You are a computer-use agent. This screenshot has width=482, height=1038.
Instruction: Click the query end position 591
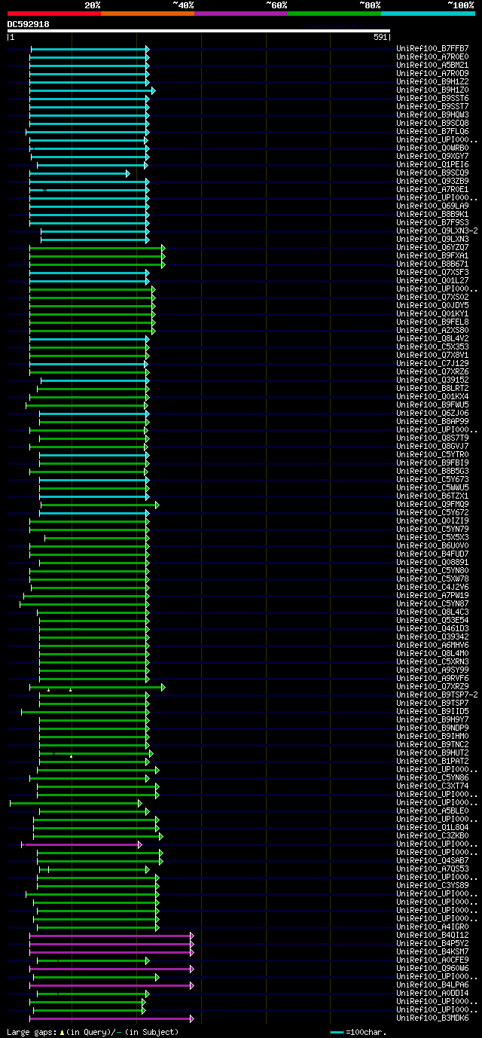[x=380, y=37]
